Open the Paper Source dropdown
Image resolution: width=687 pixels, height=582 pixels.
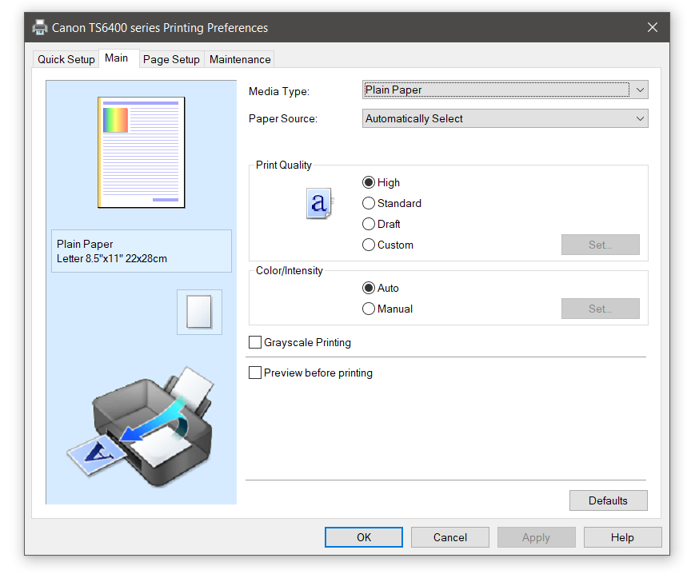click(505, 118)
